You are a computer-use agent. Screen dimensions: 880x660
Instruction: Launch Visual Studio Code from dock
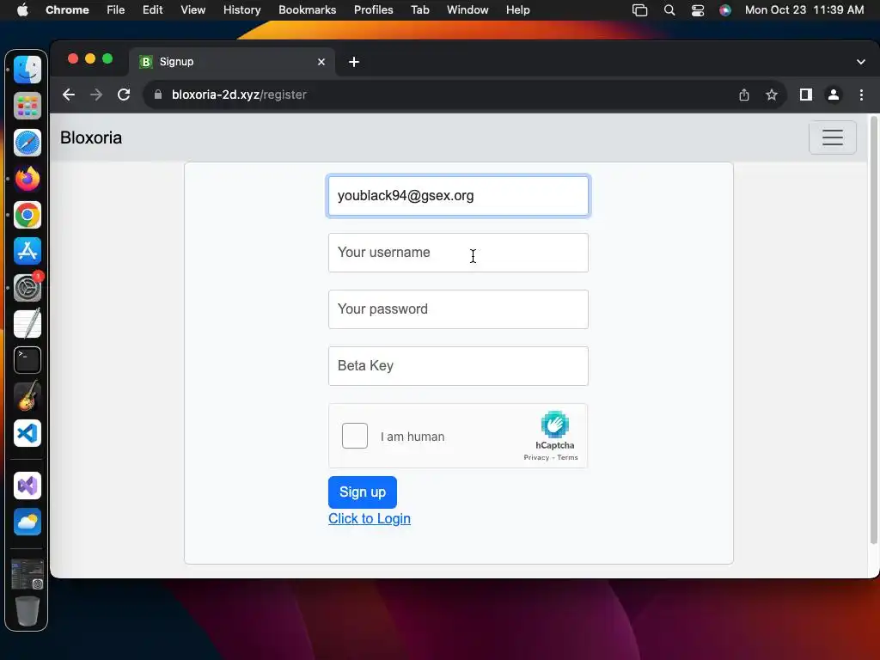[x=27, y=433]
